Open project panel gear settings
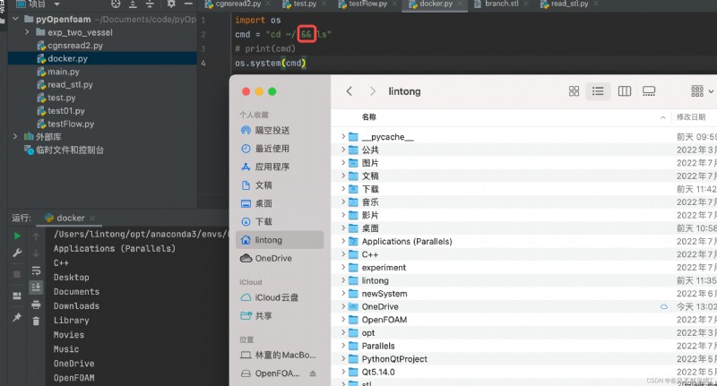Screen dimensions: 717x386 tap(171, 4)
